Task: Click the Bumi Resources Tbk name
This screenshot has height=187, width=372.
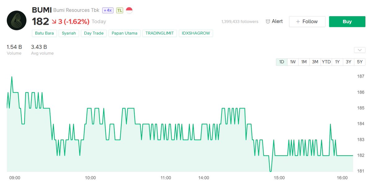Action: pos(76,10)
